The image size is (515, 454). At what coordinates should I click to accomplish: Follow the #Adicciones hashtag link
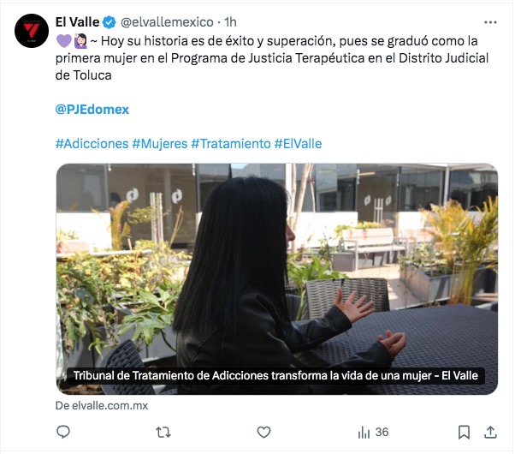coord(92,144)
